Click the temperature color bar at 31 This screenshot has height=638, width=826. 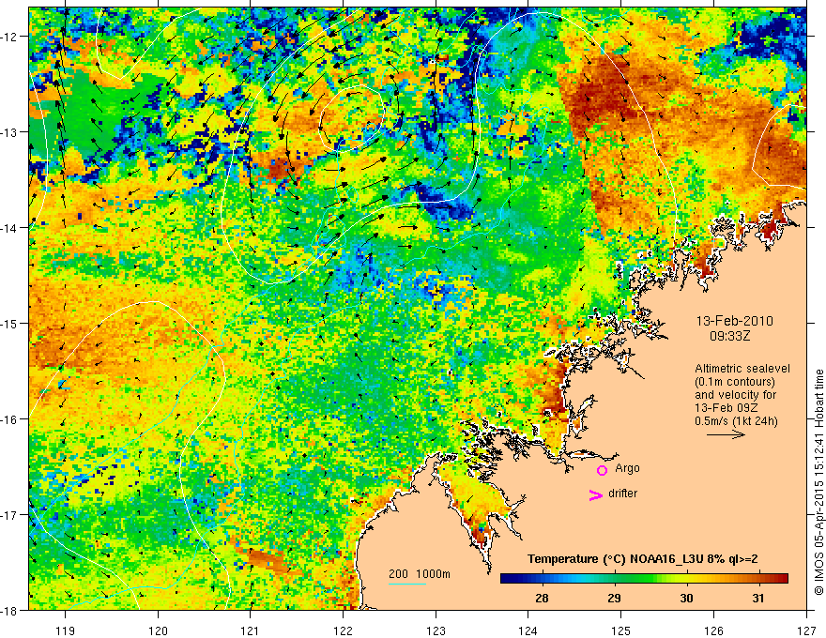[758, 579]
